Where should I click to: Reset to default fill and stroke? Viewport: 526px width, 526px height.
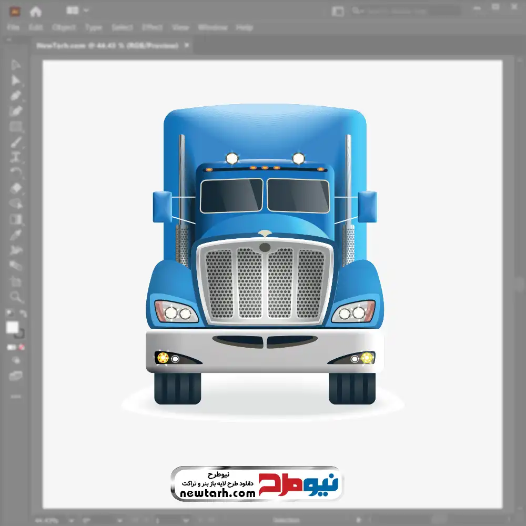tap(8, 313)
